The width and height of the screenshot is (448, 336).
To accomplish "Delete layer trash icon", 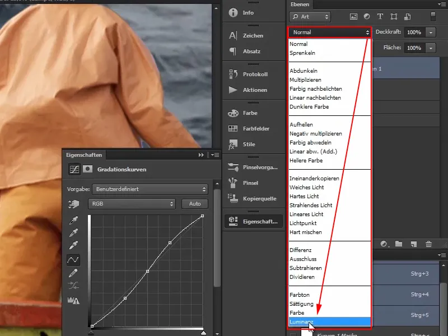I will click(428, 244).
